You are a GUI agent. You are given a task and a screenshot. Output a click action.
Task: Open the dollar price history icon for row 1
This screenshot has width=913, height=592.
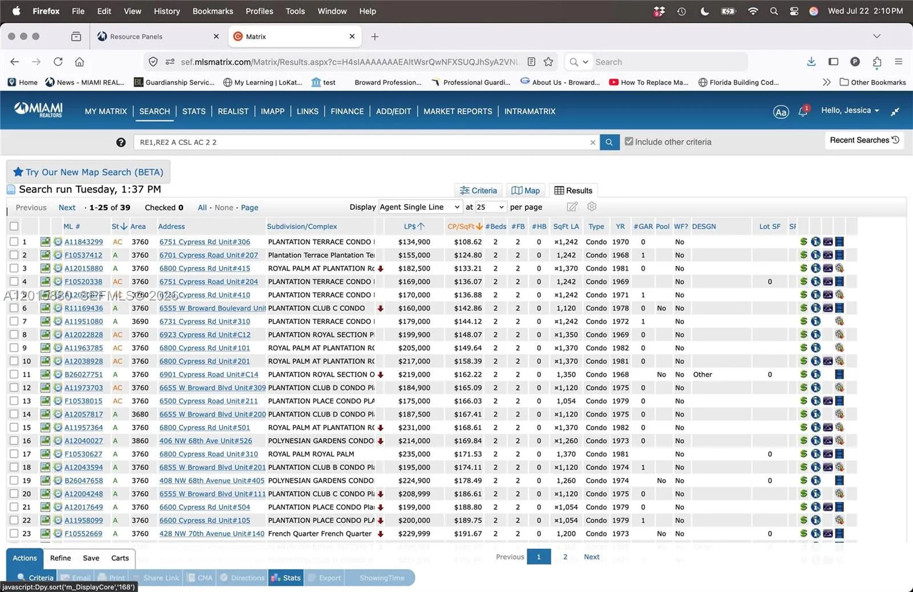[803, 242]
